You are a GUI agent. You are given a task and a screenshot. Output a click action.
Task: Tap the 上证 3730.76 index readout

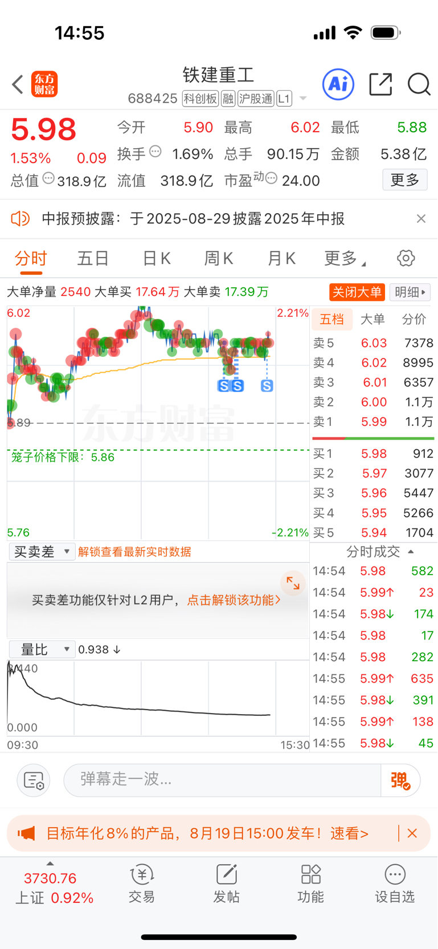tap(54, 887)
